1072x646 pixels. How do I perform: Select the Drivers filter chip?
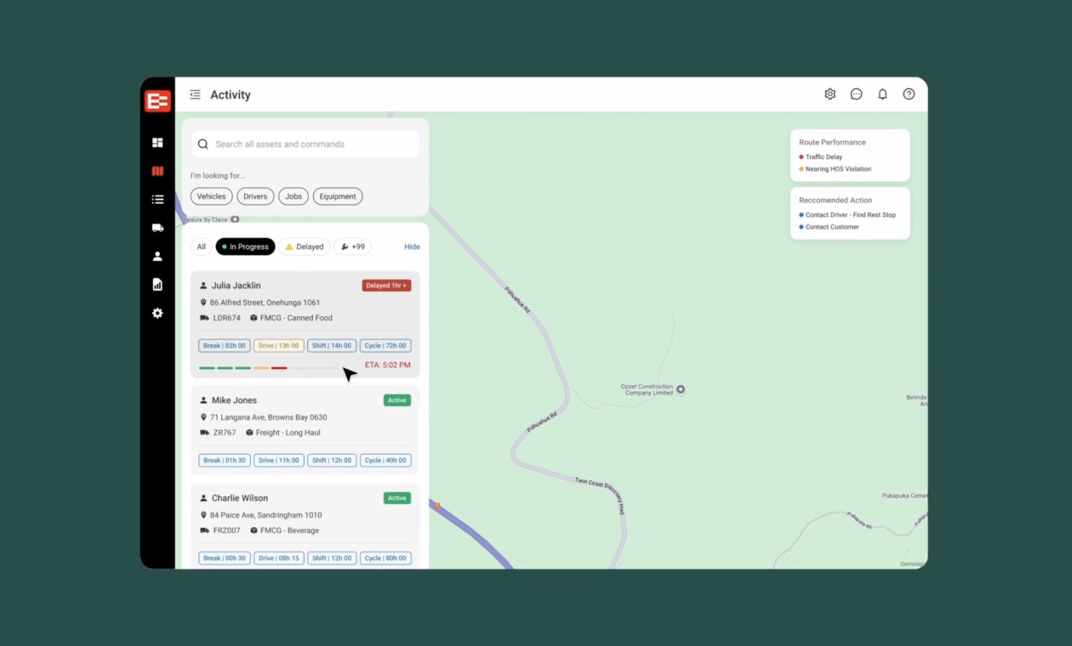(x=255, y=196)
